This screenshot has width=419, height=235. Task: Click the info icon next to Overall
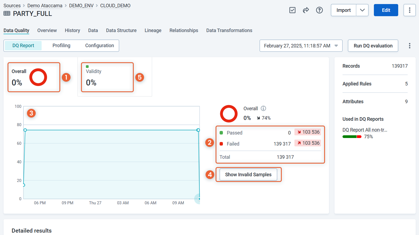(x=263, y=108)
